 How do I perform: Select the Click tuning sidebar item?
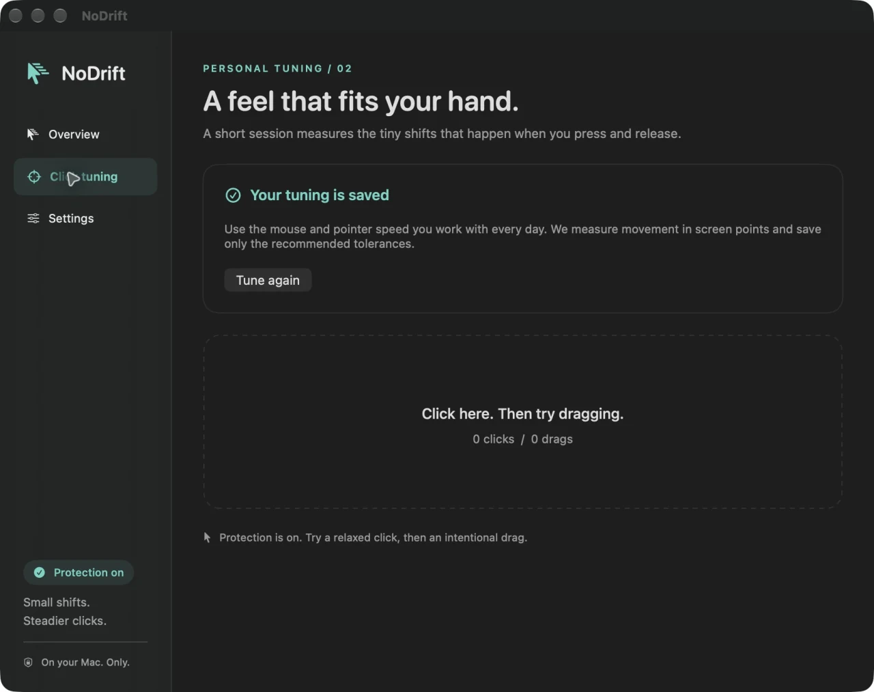pos(85,177)
